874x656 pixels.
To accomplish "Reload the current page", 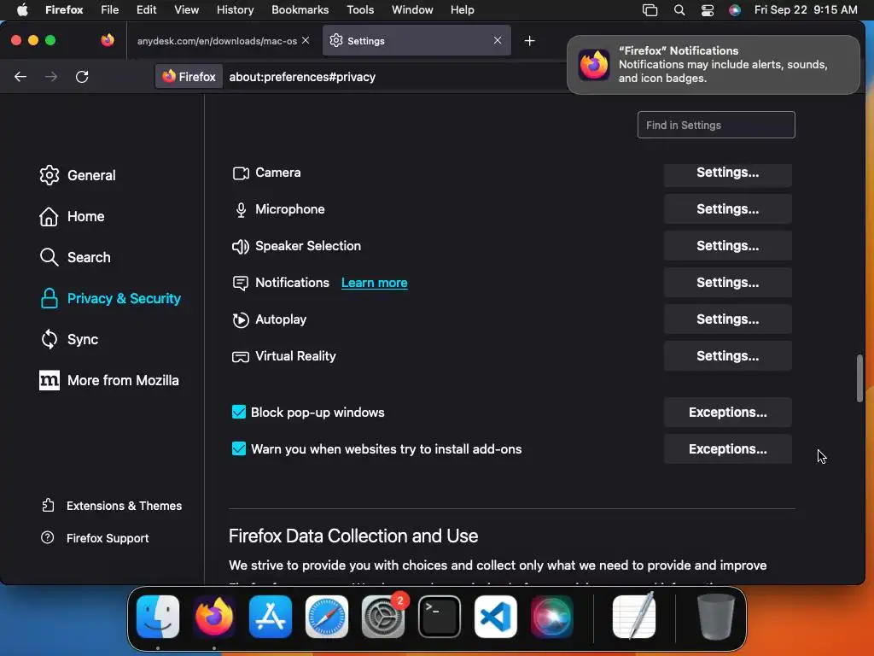I will (82, 77).
